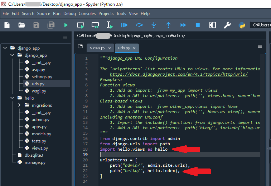
Task: Maximize current pane toolbar icon
Action: click(212, 25)
